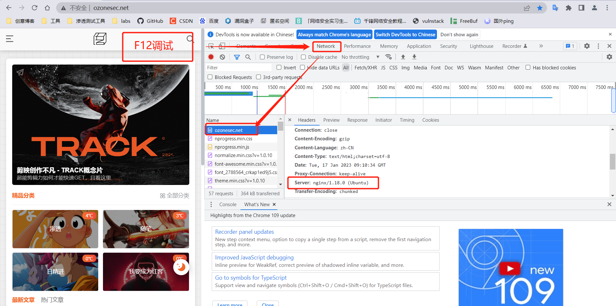Select theme.min.css request row
The width and height of the screenshot is (616, 306).
click(x=241, y=181)
